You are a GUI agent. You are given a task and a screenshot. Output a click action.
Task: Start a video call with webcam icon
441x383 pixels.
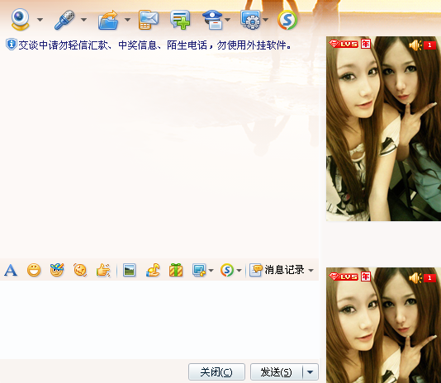point(21,19)
